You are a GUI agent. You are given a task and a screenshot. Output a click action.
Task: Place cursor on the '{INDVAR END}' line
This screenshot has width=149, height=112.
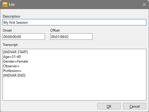[x=14, y=75]
